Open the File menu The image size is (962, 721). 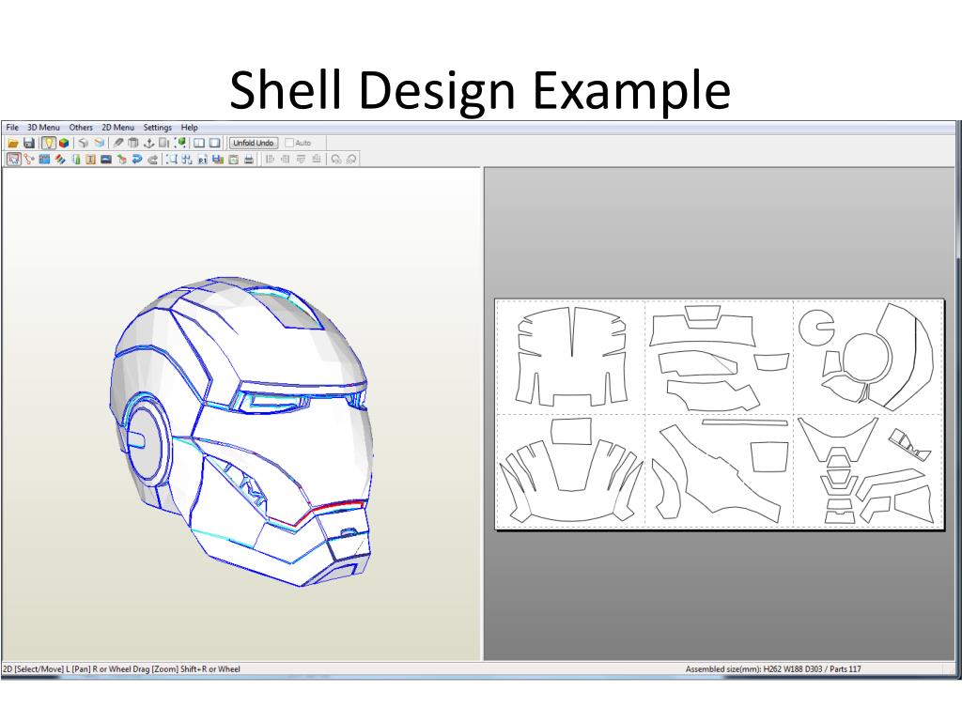point(12,128)
